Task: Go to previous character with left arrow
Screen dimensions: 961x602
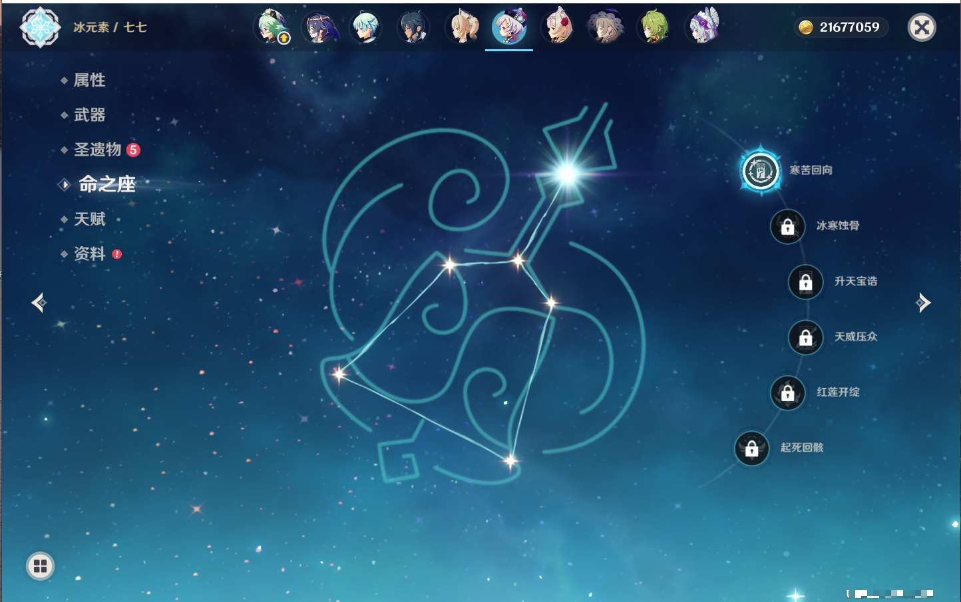Action: pos(39,303)
